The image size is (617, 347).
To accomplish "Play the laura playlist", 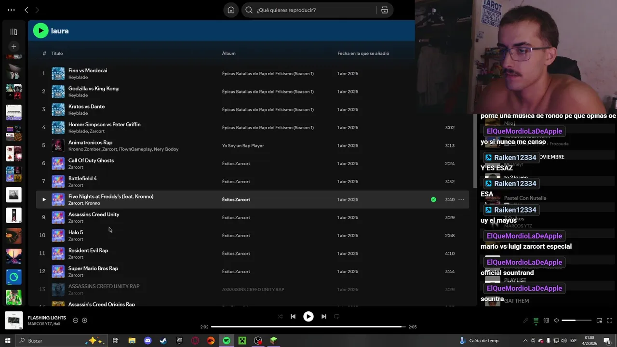I will (x=40, y=31).
